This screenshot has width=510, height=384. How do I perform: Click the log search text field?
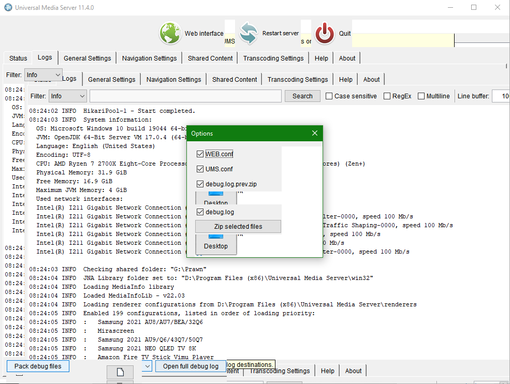[185, 96]
